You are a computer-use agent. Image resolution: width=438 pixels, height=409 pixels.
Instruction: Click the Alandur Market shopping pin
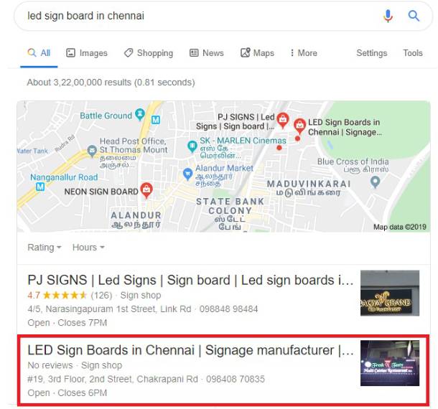point(187,174)
